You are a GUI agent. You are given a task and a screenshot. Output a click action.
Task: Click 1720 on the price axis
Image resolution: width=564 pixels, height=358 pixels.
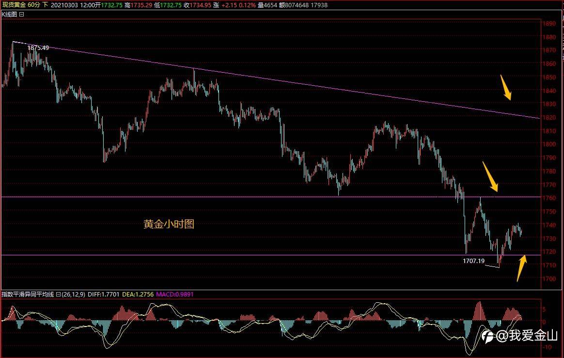coord(549,252)
